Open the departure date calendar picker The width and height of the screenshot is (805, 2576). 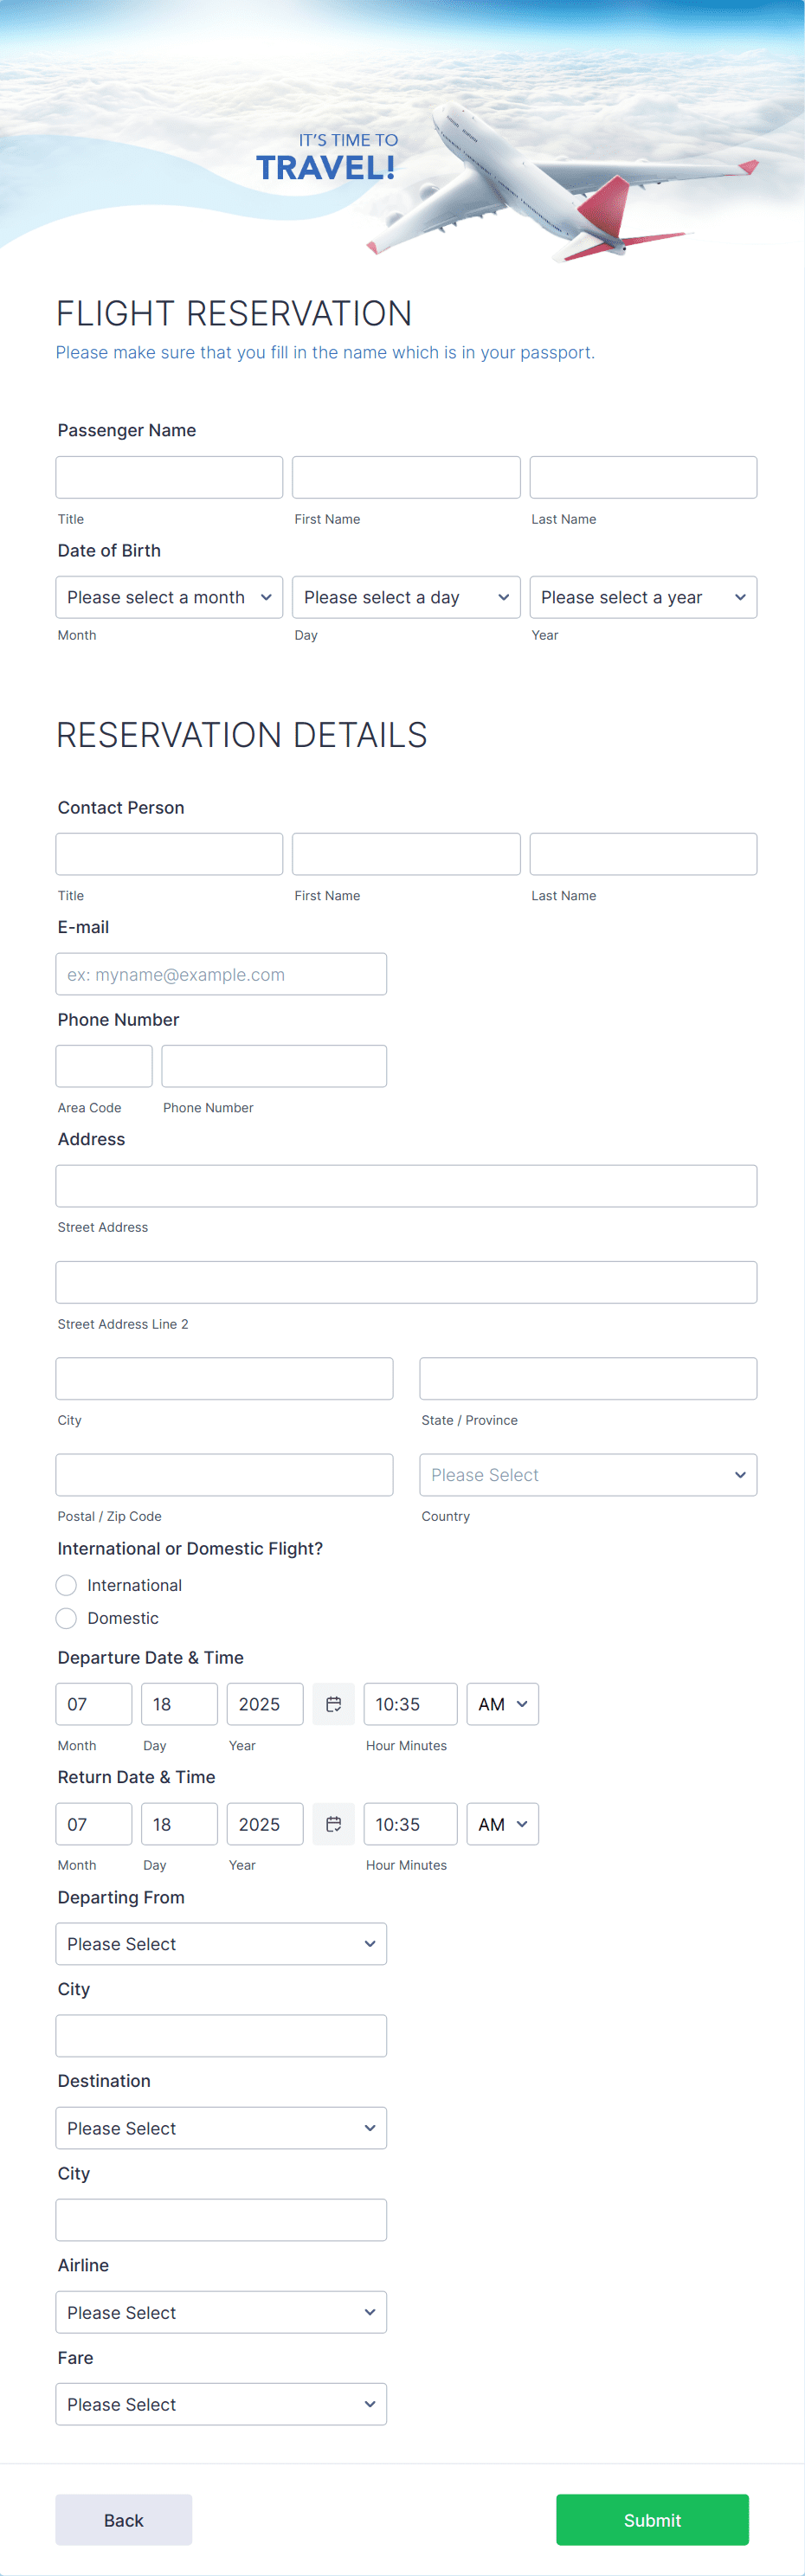click(x=333, y=1703)
